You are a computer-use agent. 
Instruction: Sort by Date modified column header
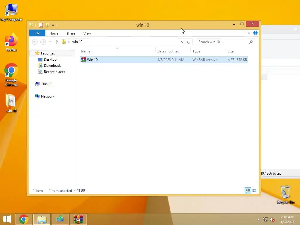168,51
